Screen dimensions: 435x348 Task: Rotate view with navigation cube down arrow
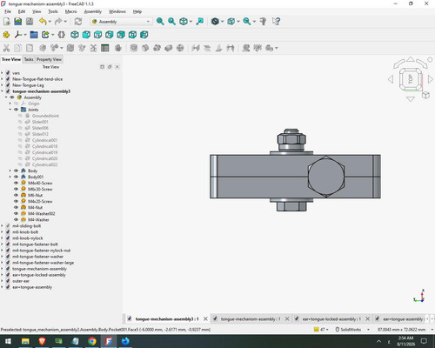(411, 99)
